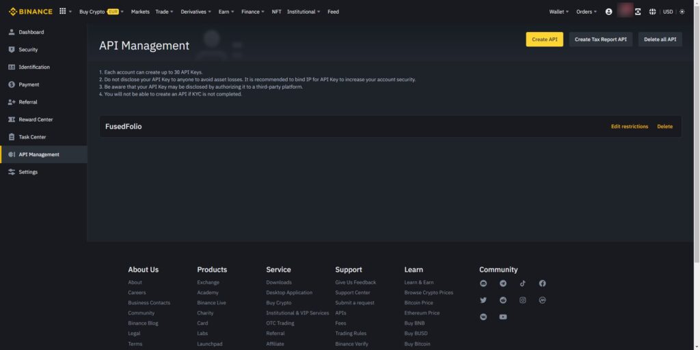The image size is (700, 350).
Task: Open the Learn & Earn footer link
Action: click(x=419, y=282)
